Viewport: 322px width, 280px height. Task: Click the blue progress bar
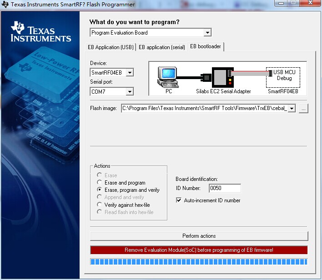coord(199,261)
